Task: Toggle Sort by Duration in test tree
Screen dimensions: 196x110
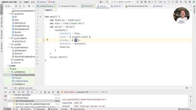Action: click(23, 92)
